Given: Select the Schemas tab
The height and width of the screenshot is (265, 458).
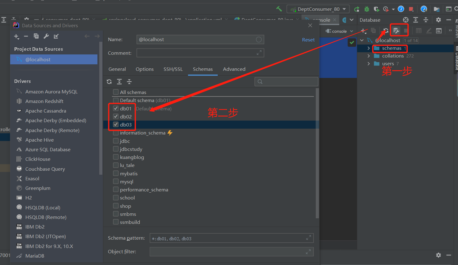Looking at the screenshot, I should 203,69.
